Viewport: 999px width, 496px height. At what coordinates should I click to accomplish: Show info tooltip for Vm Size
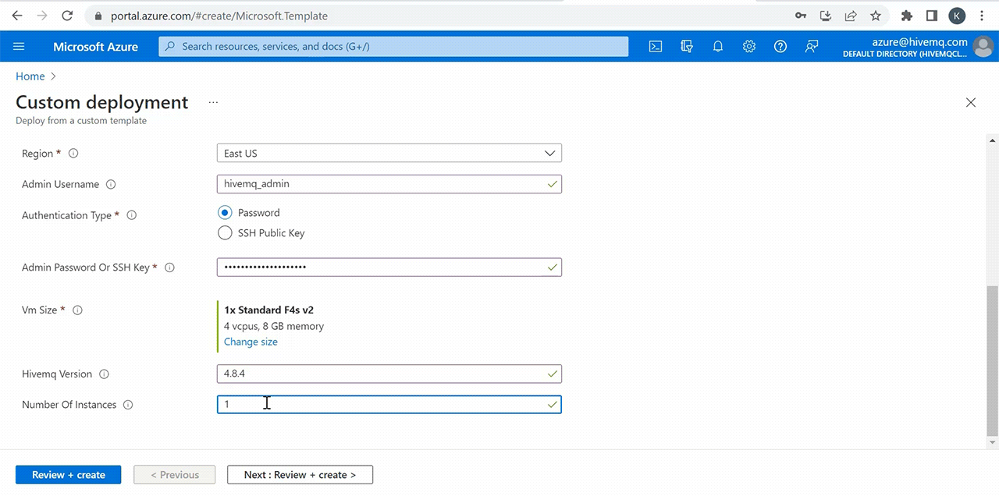[x=77, y=310]
